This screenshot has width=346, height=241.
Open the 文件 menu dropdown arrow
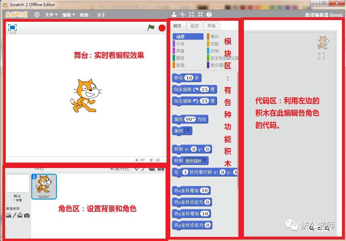[56, 15]
